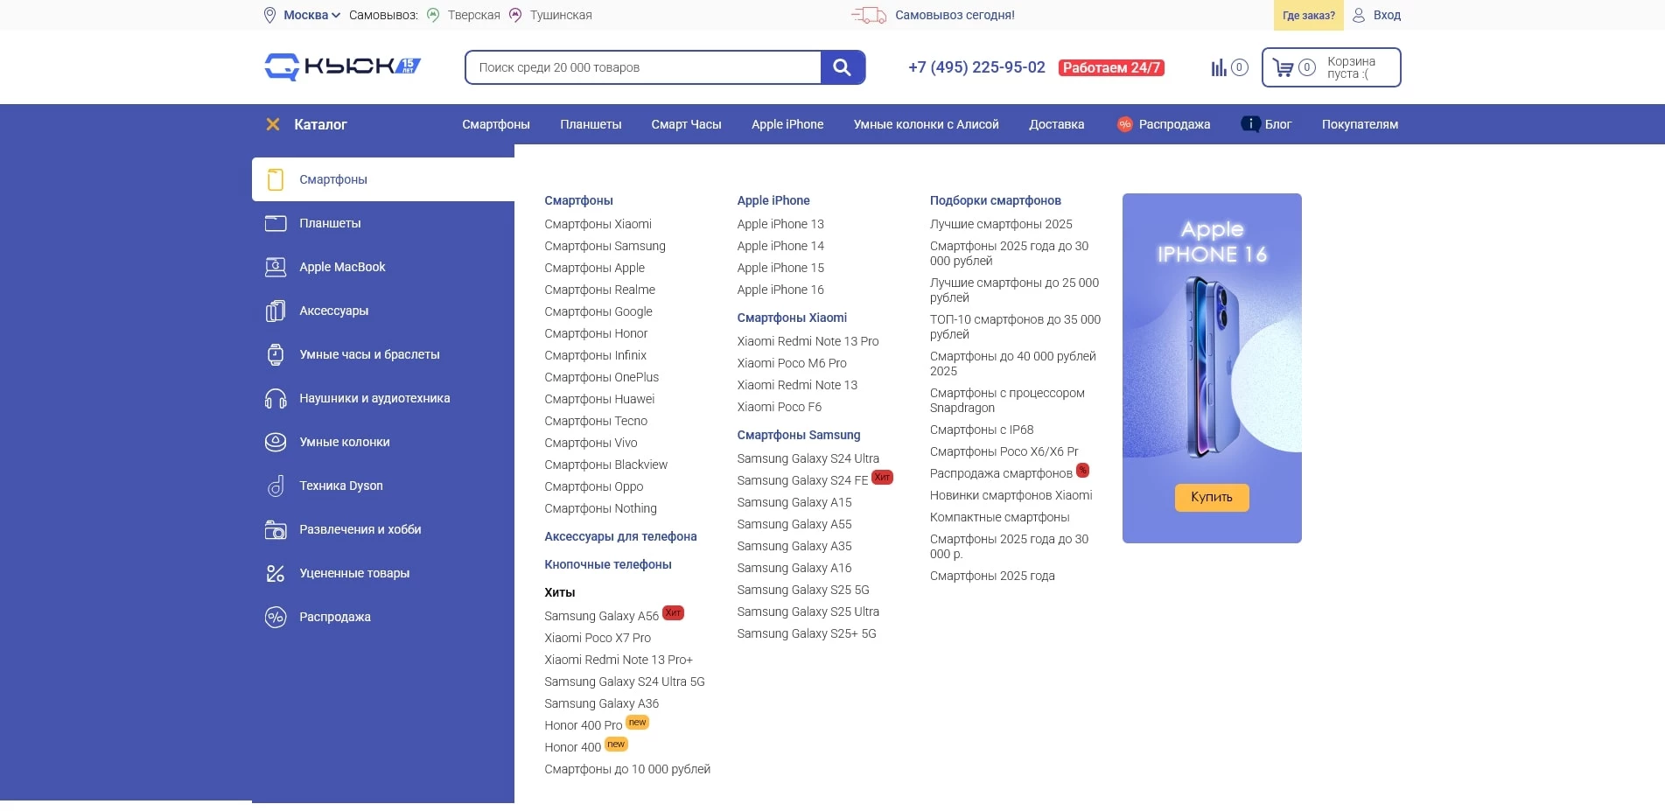Click the Apple MacBook laptop icon
The height and width of the screenshot is (811, 1665).
click(x=276, y=268)
